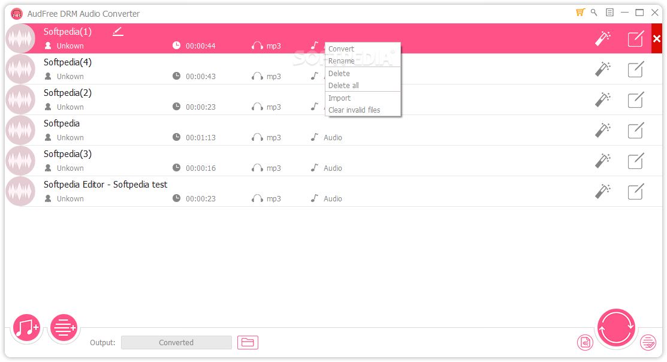Select the Softpedia(4) track title
Screen dimensions: 667x362
(x=68, y=62)
